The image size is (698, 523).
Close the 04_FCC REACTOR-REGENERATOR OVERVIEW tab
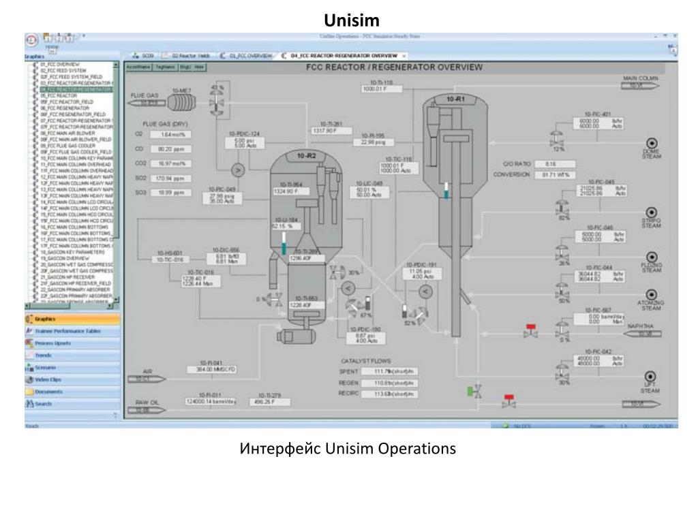coord(404,56)
